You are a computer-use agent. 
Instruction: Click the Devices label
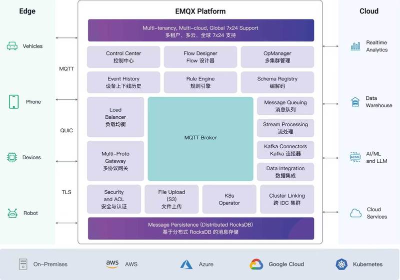[31, 157]
